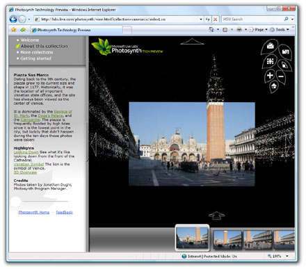The height and width of the screenshot is (269, 306).
Task: Expand the Print dropdown arrow
Action: (x=245, y=30)
